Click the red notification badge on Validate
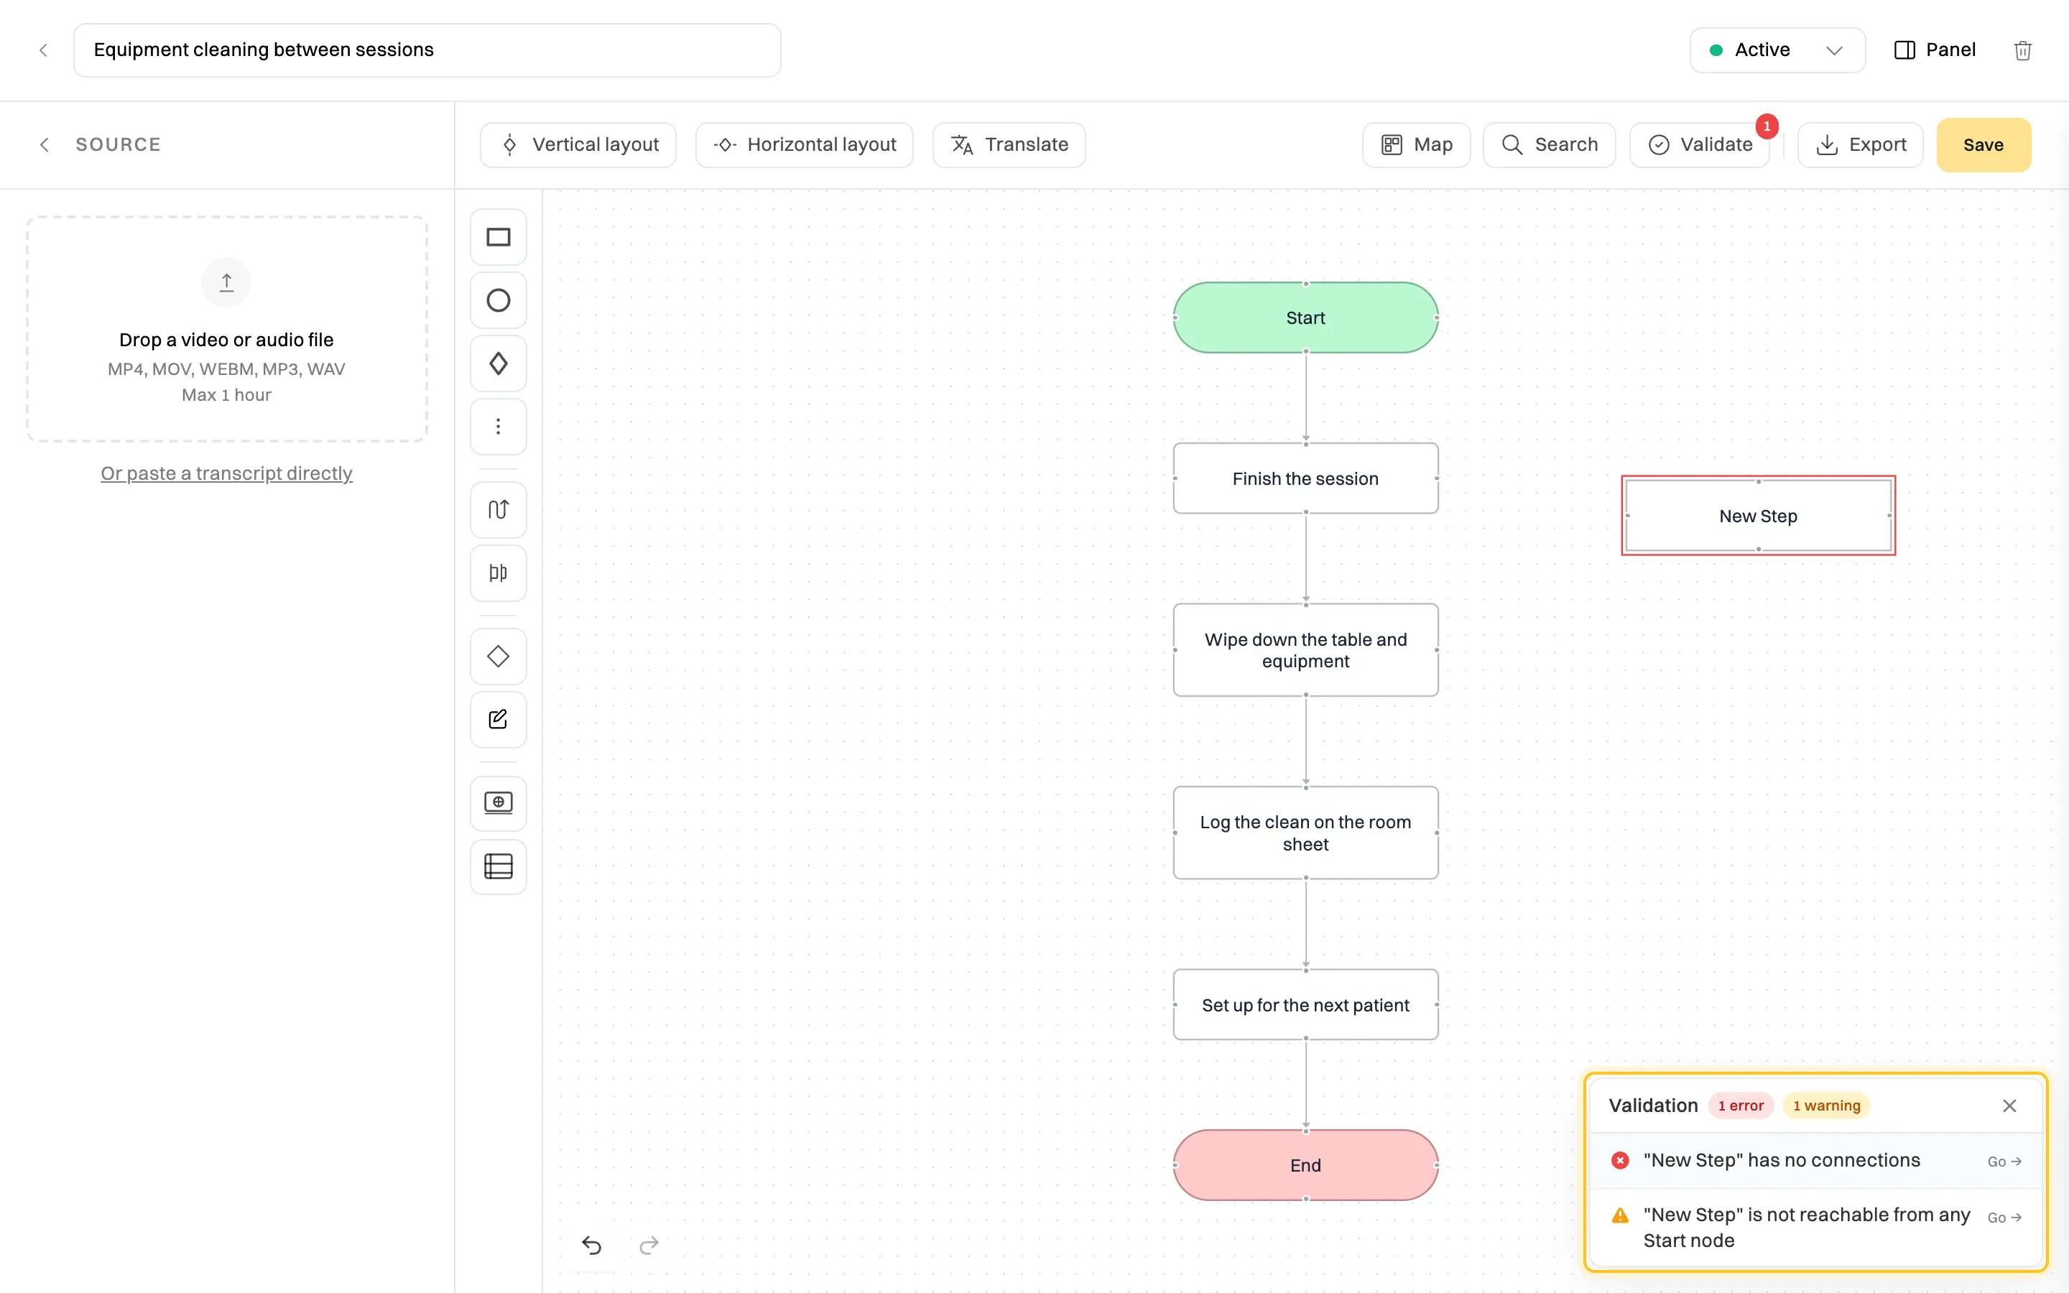Image resolution: width=2069 pixels, height=1293 pixels. [x=1767, y=126]
